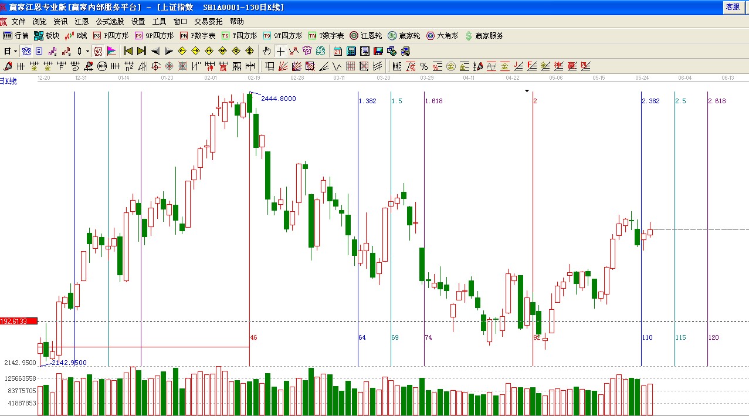Click the 2.618 purple time cycle line label
The image size is (749, 416).
click(x=717, y=101)
